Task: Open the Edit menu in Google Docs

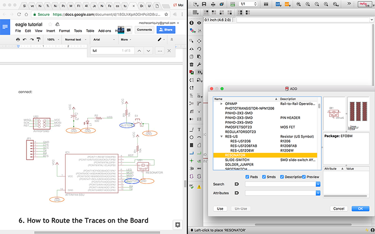Action: pos(28,31)
